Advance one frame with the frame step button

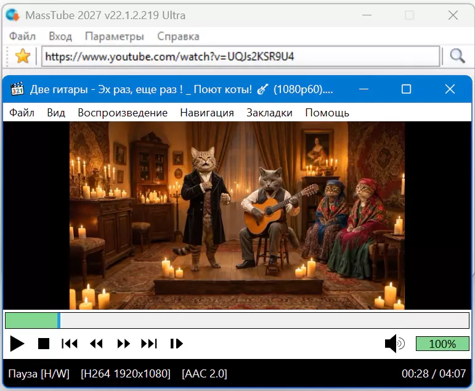coord(176,344)
